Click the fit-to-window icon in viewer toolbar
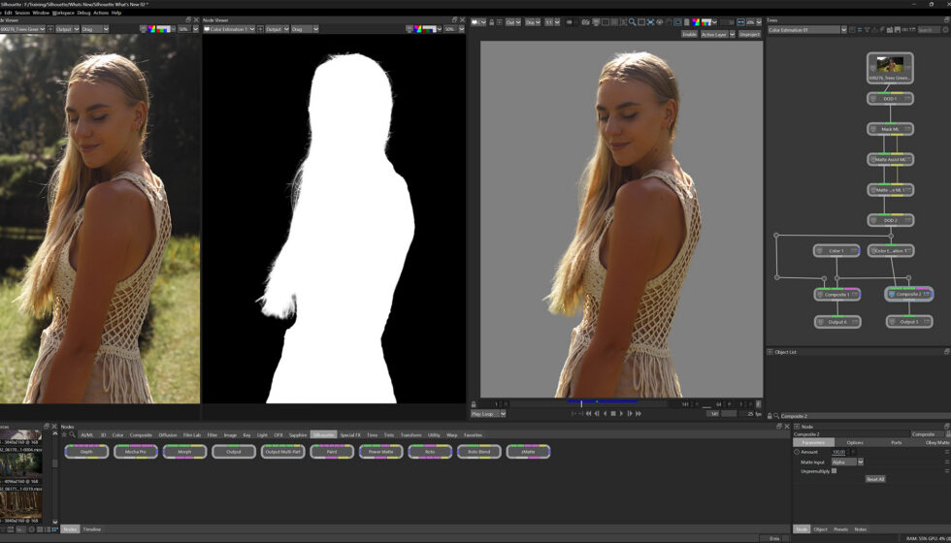The image size is (951, 543). click(650, 22)
